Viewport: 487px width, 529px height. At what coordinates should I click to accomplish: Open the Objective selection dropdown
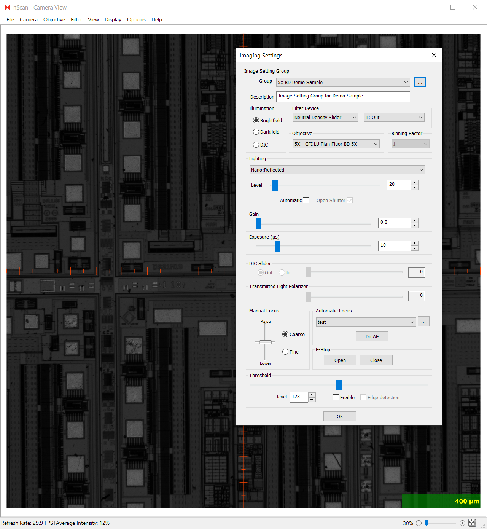click(x=376, y=144)
